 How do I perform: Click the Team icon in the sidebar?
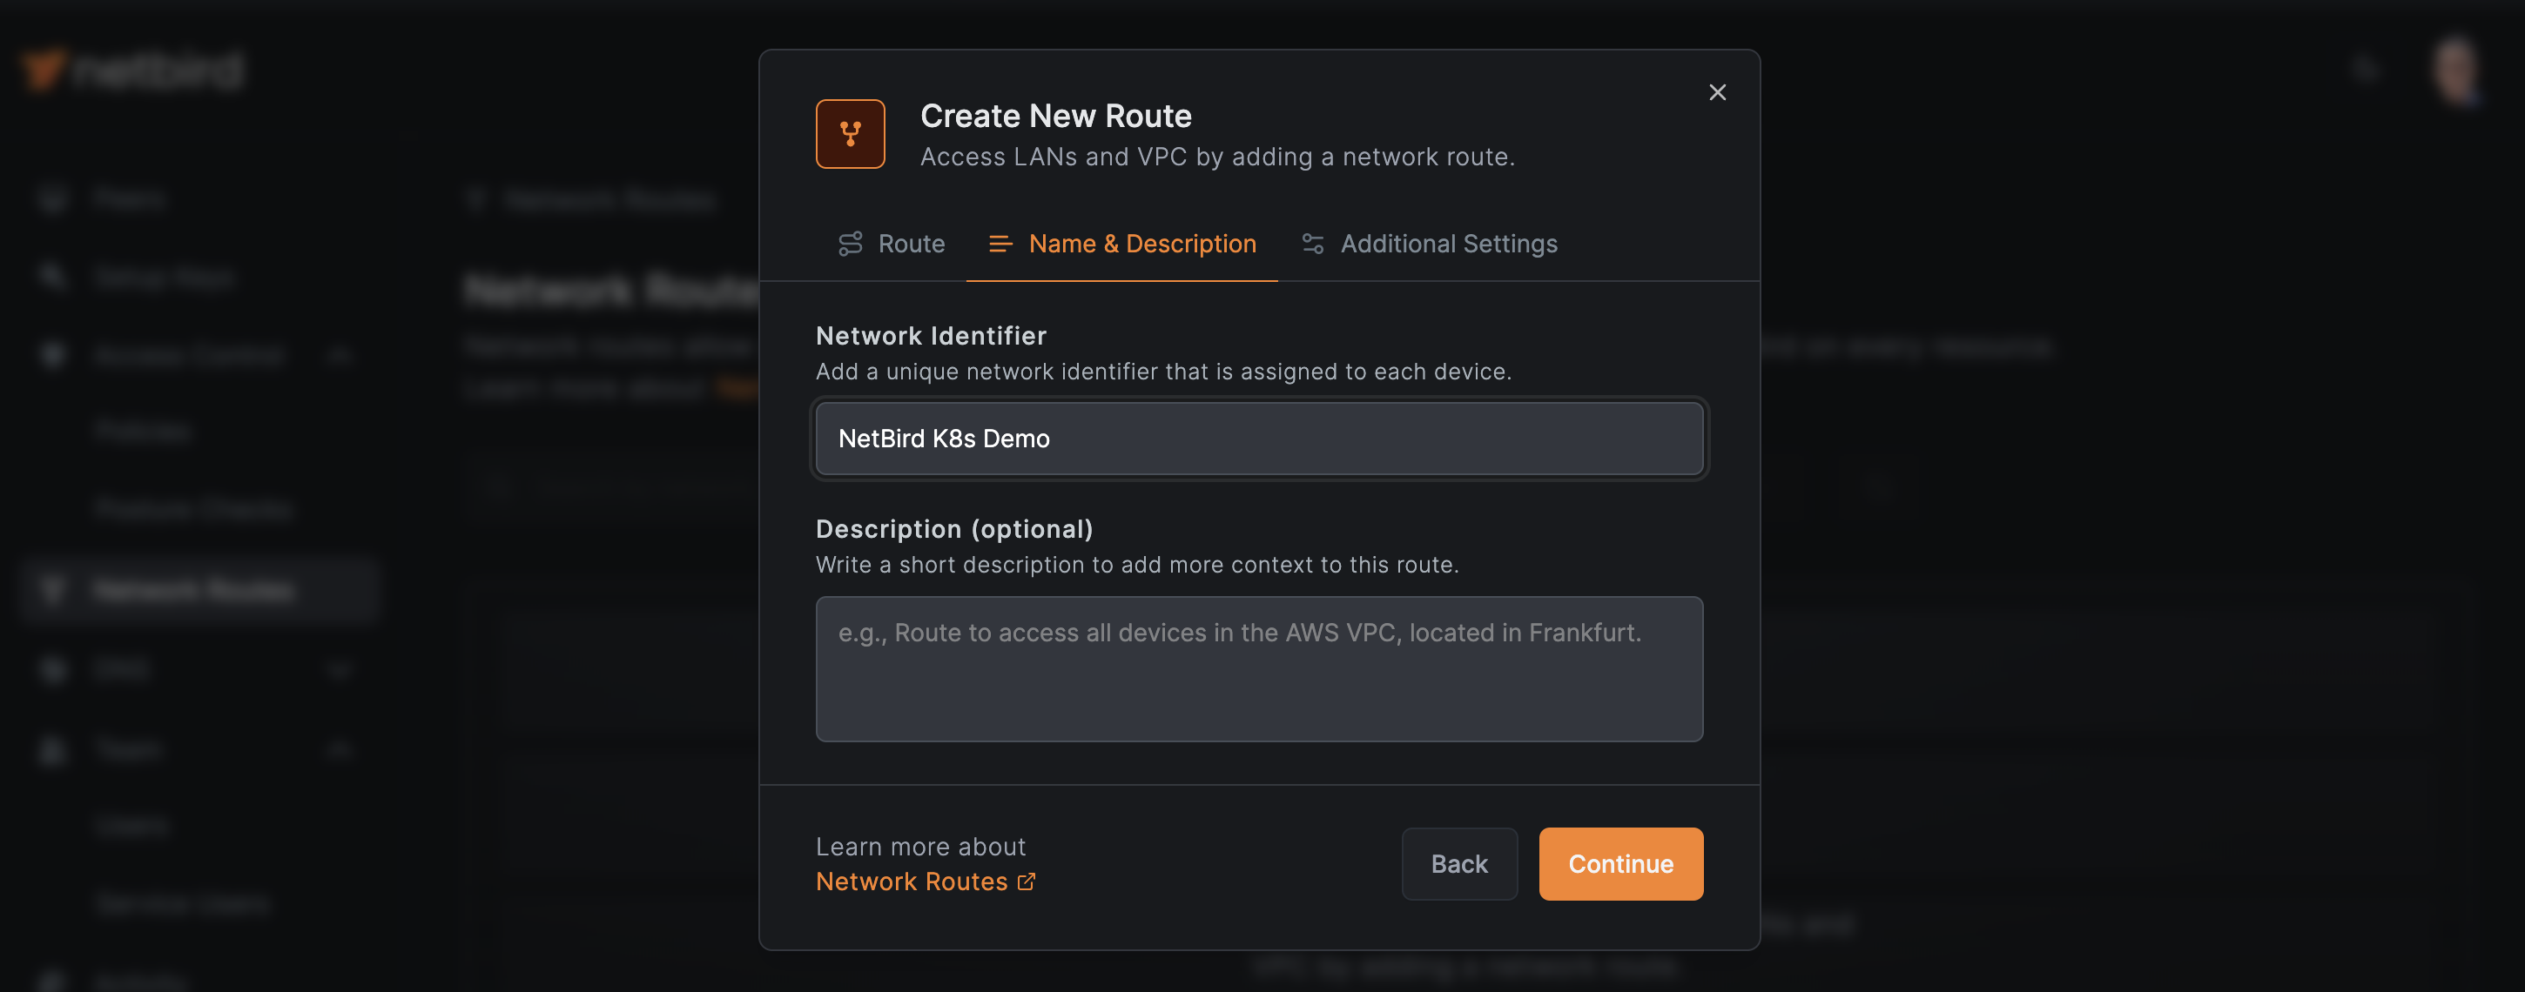point(52,748)
